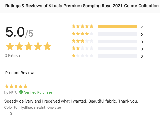This screenshot has height=120, width=160.
Task: Click the four-star rating row stars
Action: (82, 34)
